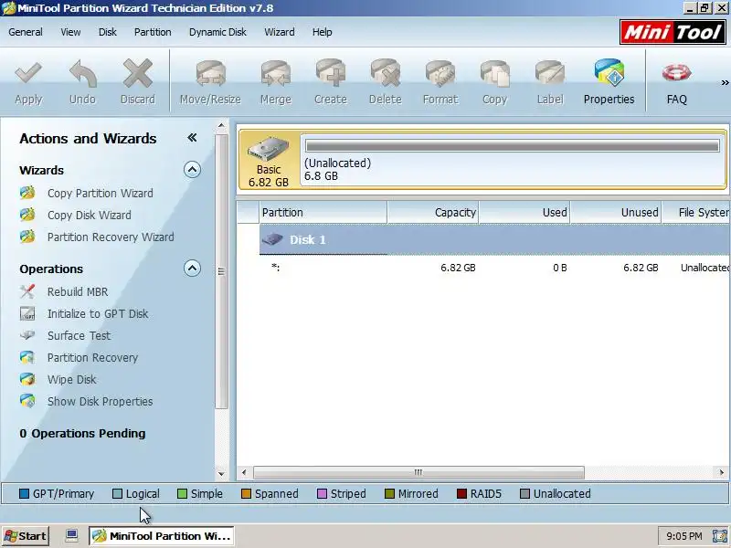Image resolution: width=731 pixels, height=548 pixels.
Task: Sort by Used column header
Action: (524, 213)
